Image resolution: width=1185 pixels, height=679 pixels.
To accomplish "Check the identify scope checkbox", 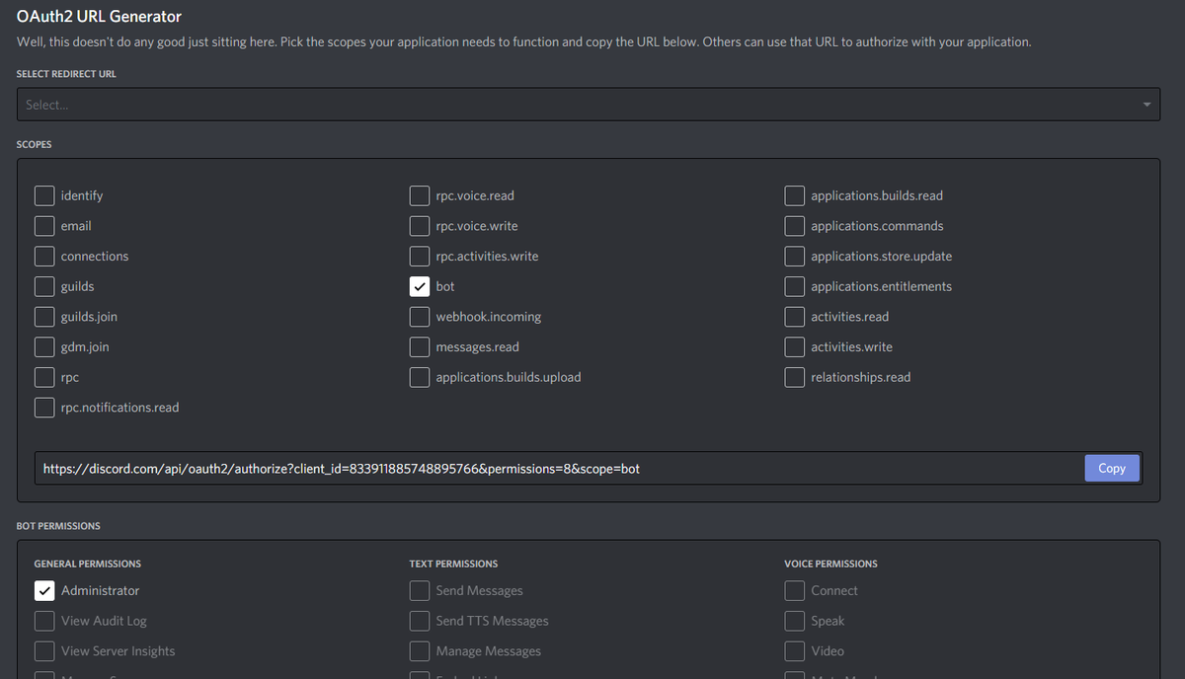I will (x=44, y=195).
